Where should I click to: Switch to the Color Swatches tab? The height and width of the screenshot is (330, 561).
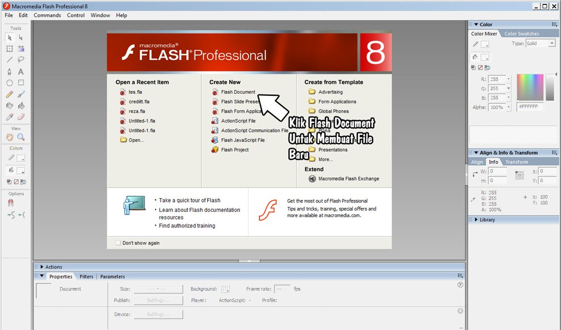[522, 33]
